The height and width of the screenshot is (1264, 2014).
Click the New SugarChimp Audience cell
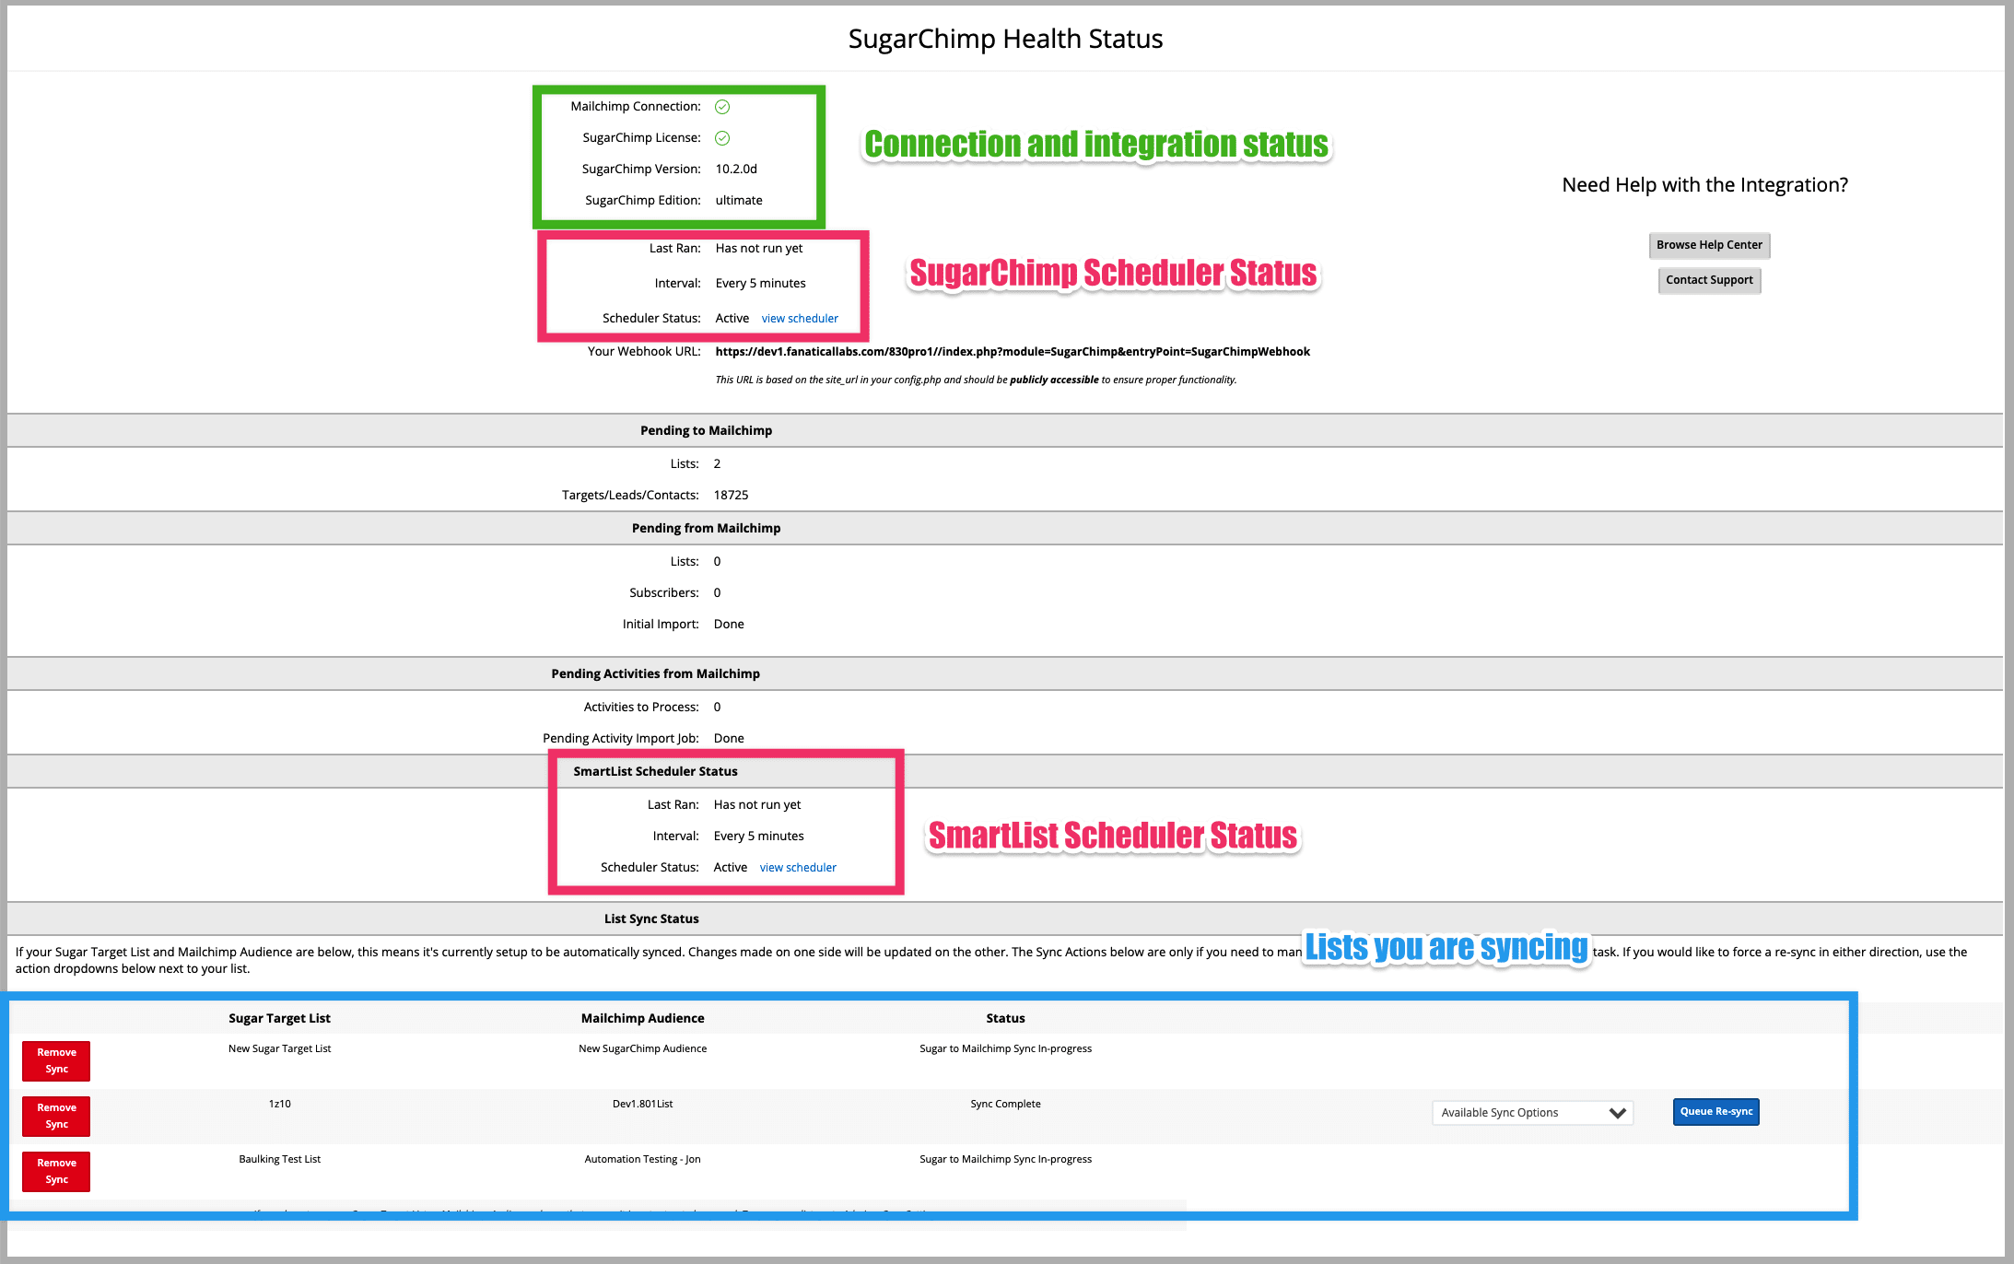[642, 1049]
